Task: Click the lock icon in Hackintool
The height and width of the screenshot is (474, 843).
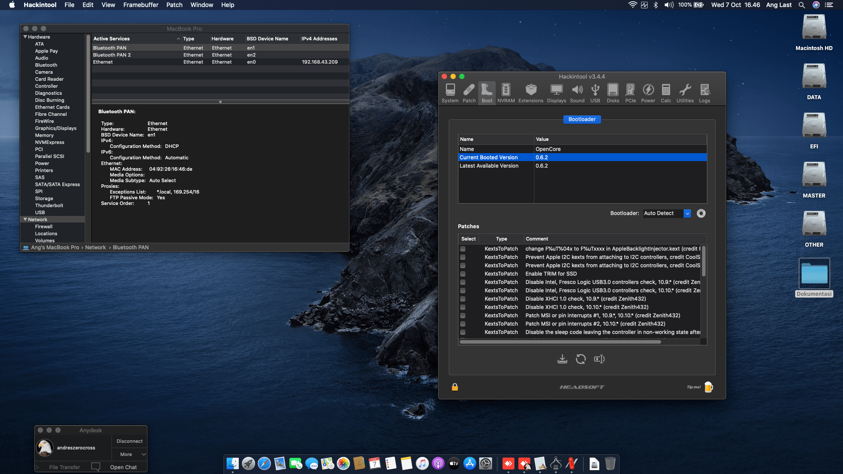Action: [x=455, y=387]
